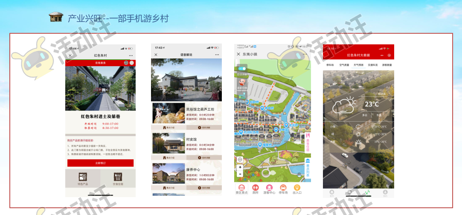Zoom out the map with minus button

point(240,174)
